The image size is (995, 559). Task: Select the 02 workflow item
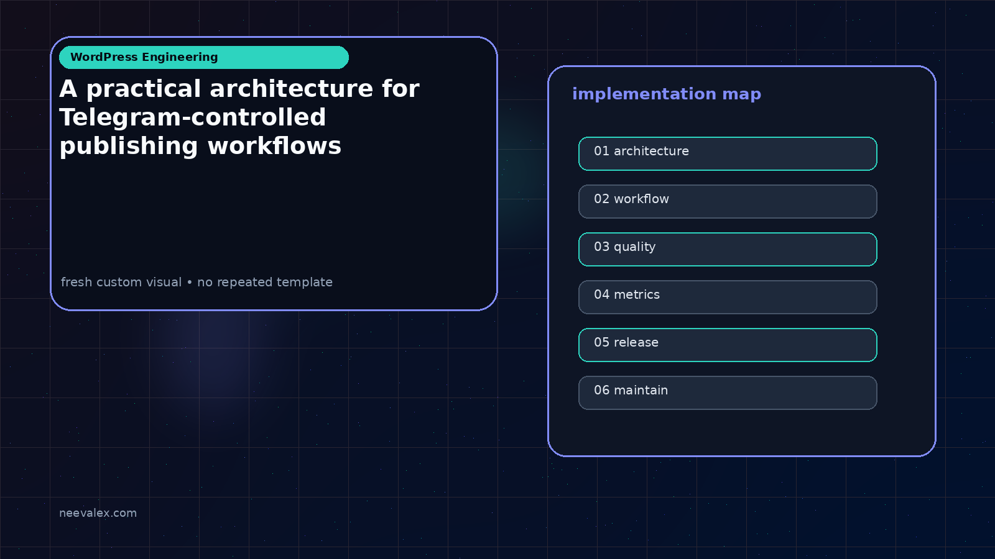[728, 201]
